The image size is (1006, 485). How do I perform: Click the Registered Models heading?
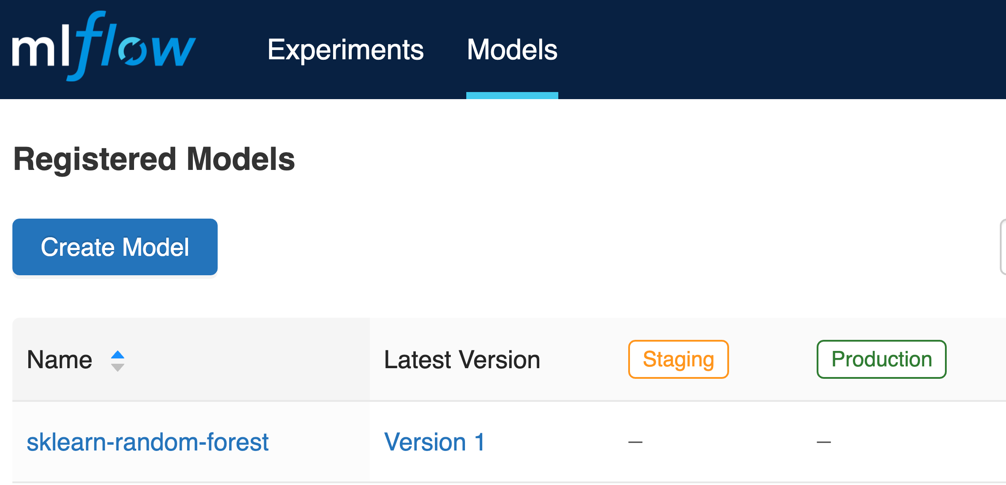pos(154,159)
